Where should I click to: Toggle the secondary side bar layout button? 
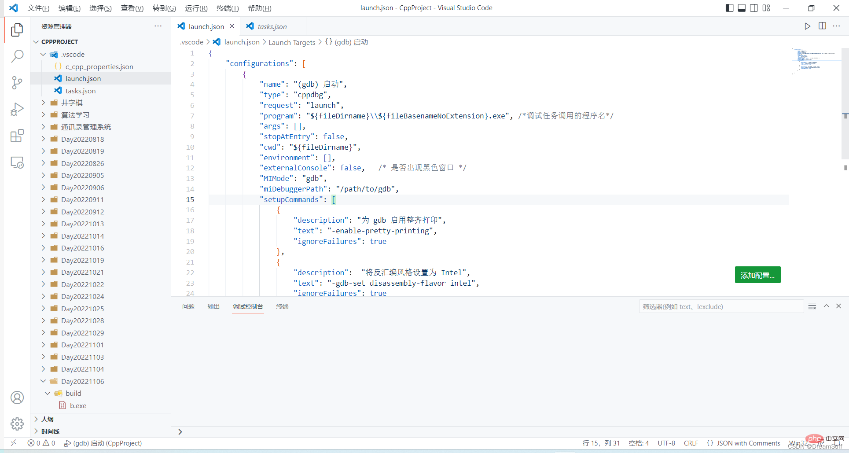[x=754, y=8]
